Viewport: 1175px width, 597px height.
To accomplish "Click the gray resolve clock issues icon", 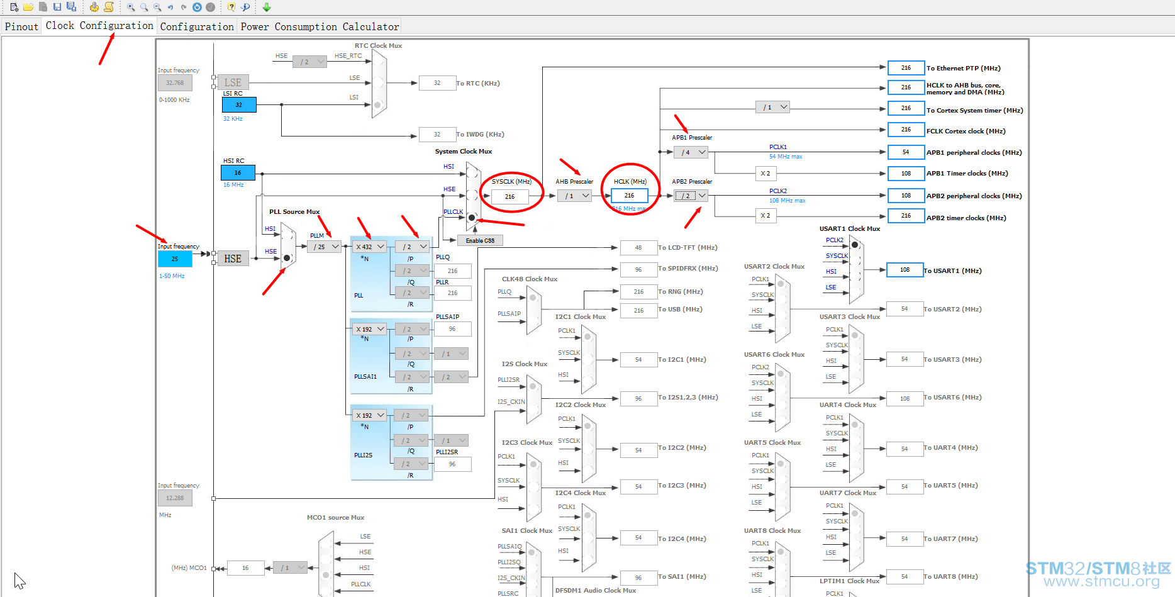I will pos(211,7).
